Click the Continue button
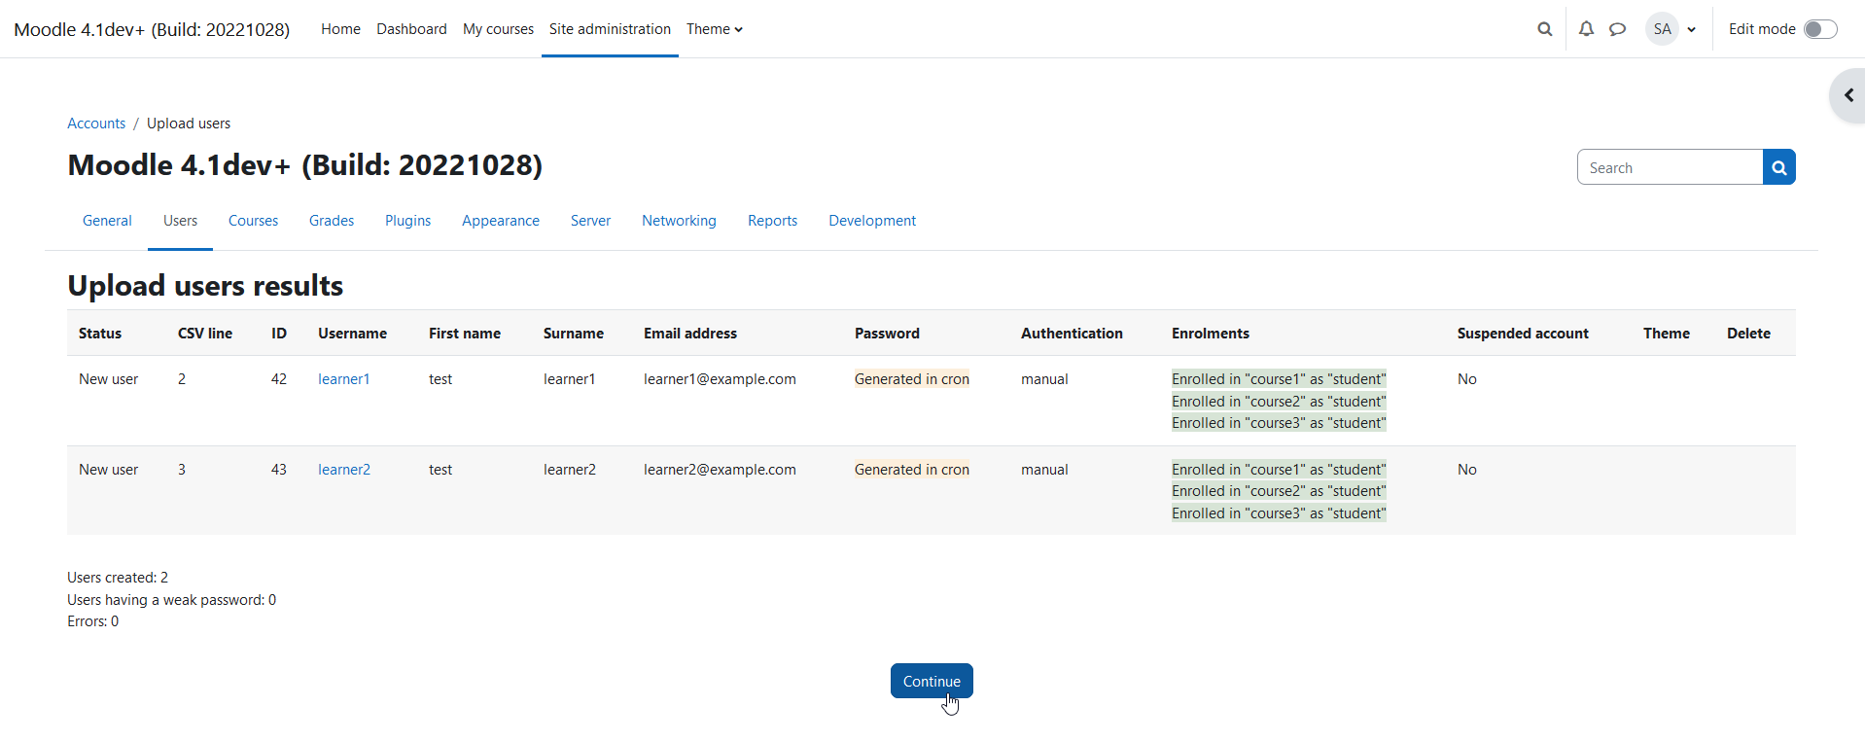 click(932, 681)
